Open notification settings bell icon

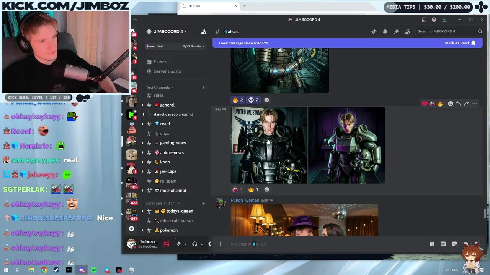[385, 31]
